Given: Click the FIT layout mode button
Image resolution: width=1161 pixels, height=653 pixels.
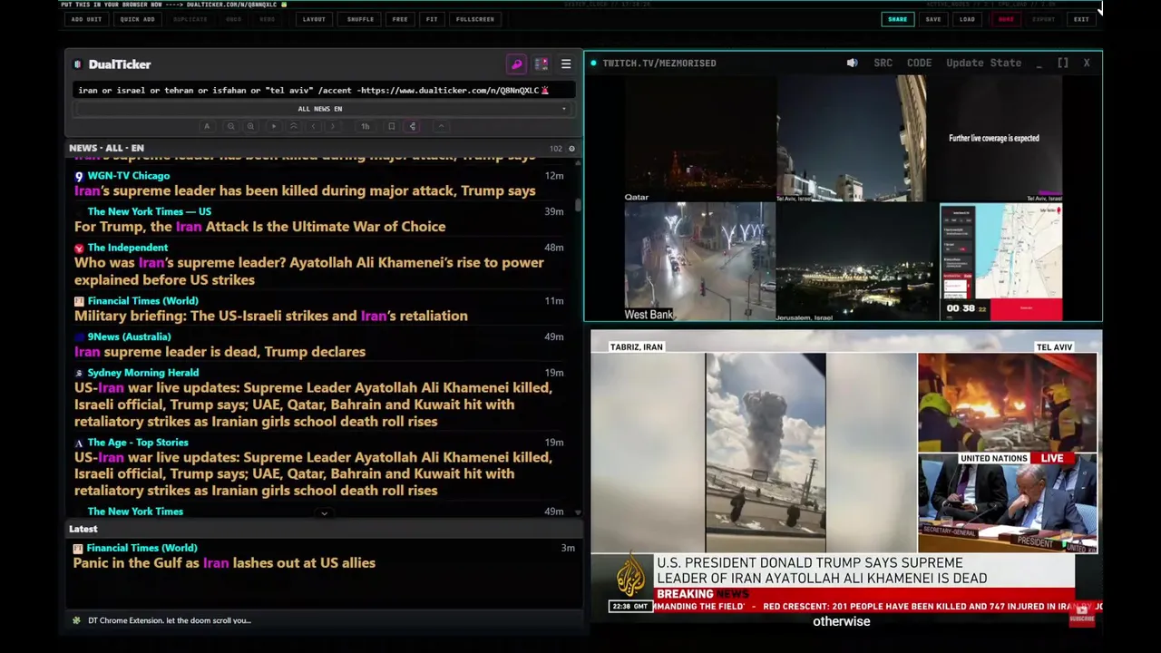Looking at the screenshot, I should pos(432,19).
